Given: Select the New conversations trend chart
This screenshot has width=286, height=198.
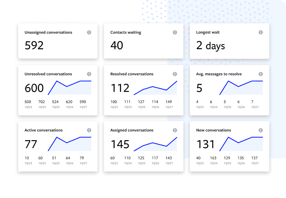Looking at the screenshot, I should [241, 144].
